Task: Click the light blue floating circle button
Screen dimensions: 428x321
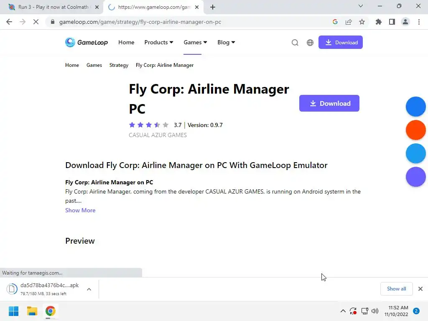Action: click(x=416, y=153)
